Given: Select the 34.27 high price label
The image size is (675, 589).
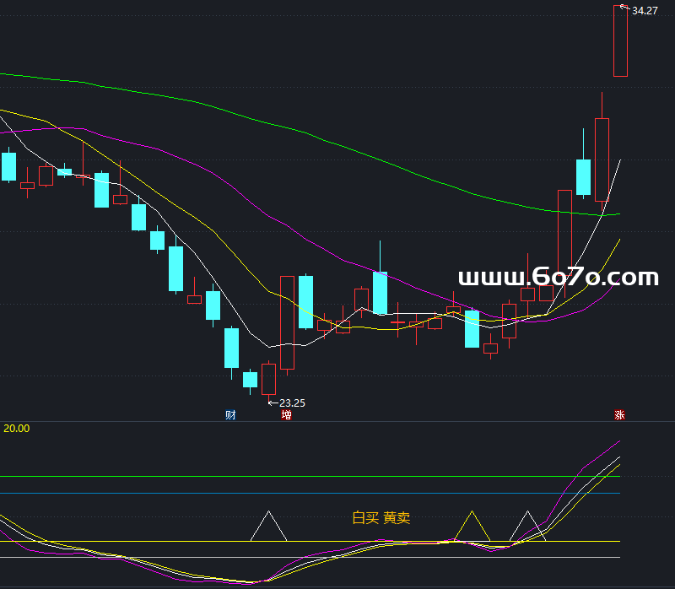Looking at the screenshot, I should click(x=645, y=11).
